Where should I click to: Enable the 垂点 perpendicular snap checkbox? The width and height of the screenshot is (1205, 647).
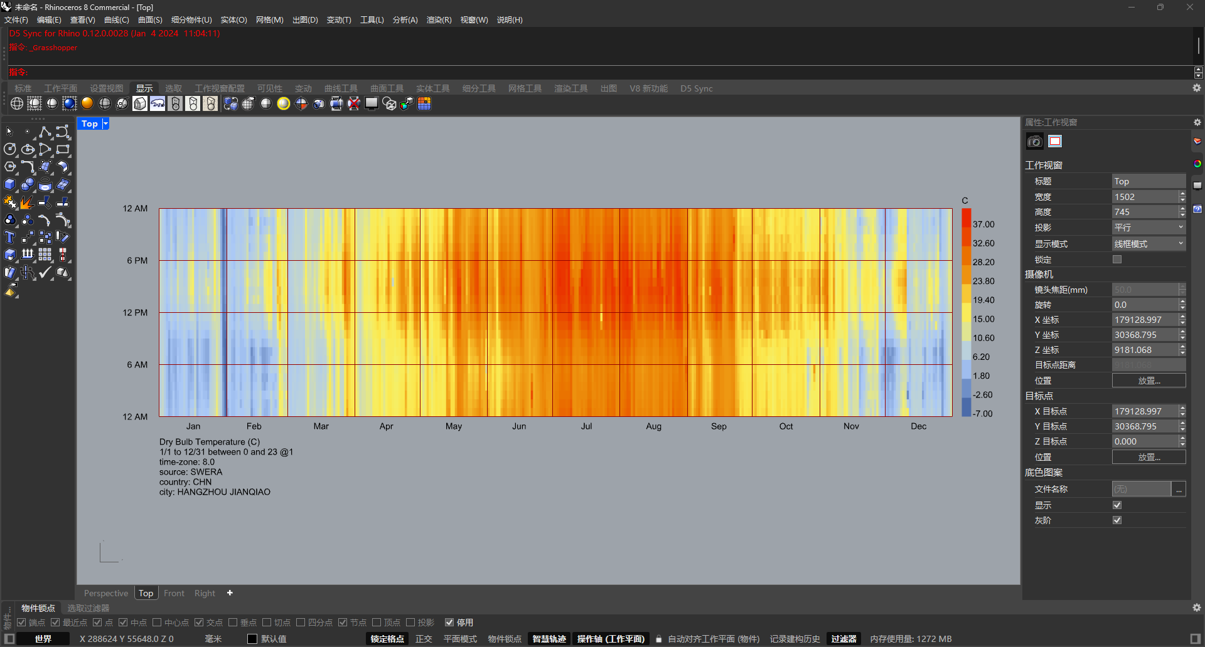[x=233, y=623]
